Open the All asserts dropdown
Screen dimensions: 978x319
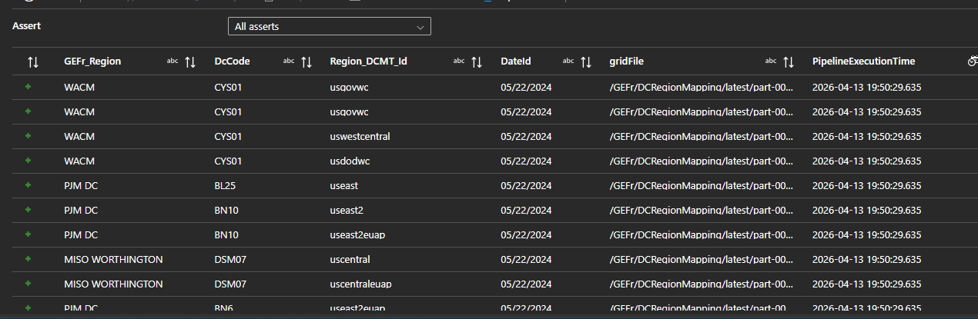point(329,26)
